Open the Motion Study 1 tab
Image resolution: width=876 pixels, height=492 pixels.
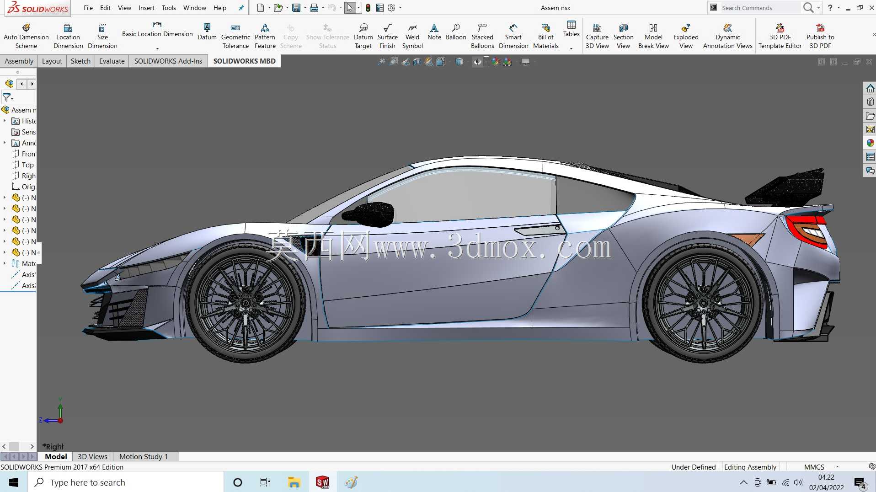pos(144,456)
